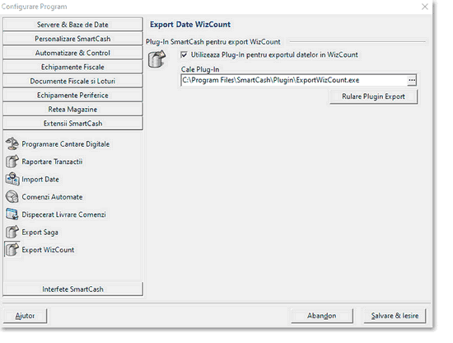
Task: Toggle Utilizeaza Plug-In pentru exportul datelor checkbox
Action: point(184,54)
